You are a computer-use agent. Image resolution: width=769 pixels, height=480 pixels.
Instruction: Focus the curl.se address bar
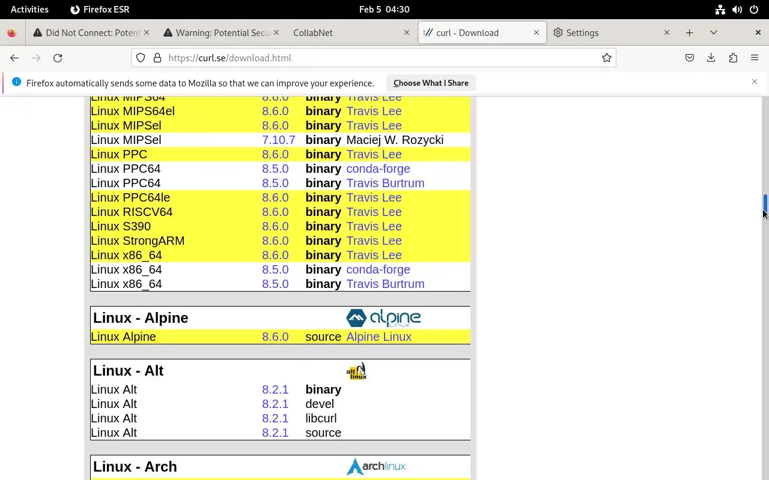coord(372,58)
